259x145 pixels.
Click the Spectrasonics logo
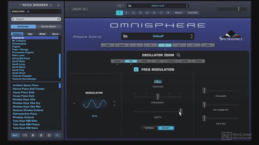[x=231, y=35]
